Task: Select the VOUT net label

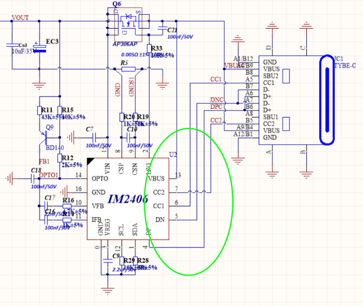Action: tap(20, 18)
